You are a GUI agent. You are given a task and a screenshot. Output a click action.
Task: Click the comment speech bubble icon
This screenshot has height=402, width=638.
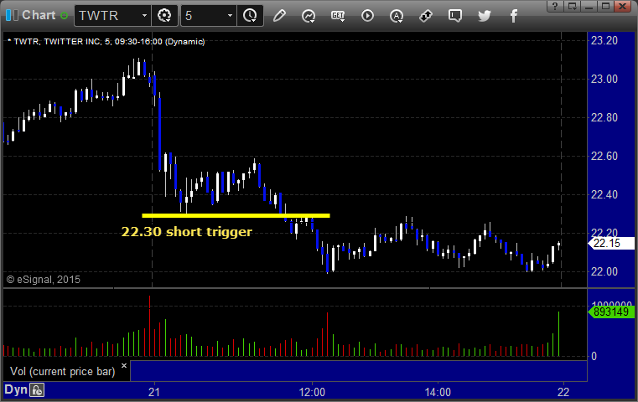click(455, 16)
